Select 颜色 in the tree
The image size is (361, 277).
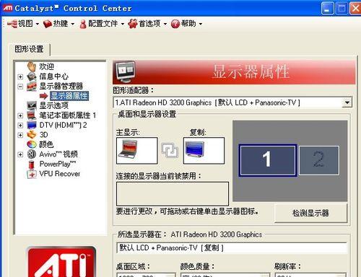(46, 144)
